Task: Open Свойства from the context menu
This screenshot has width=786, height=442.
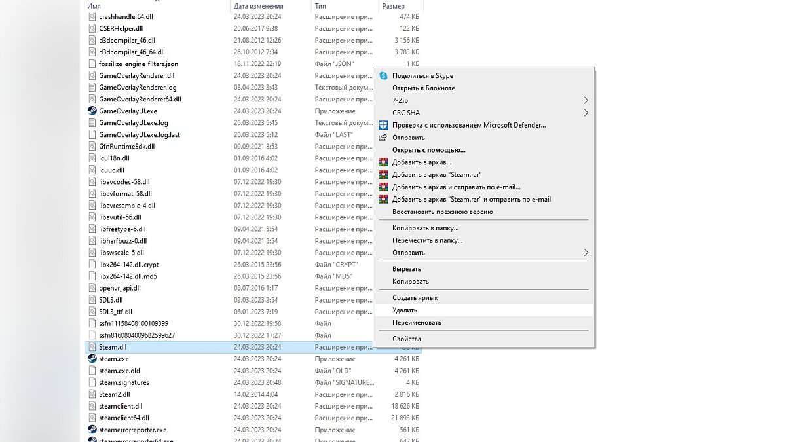Action: (406, 339)
